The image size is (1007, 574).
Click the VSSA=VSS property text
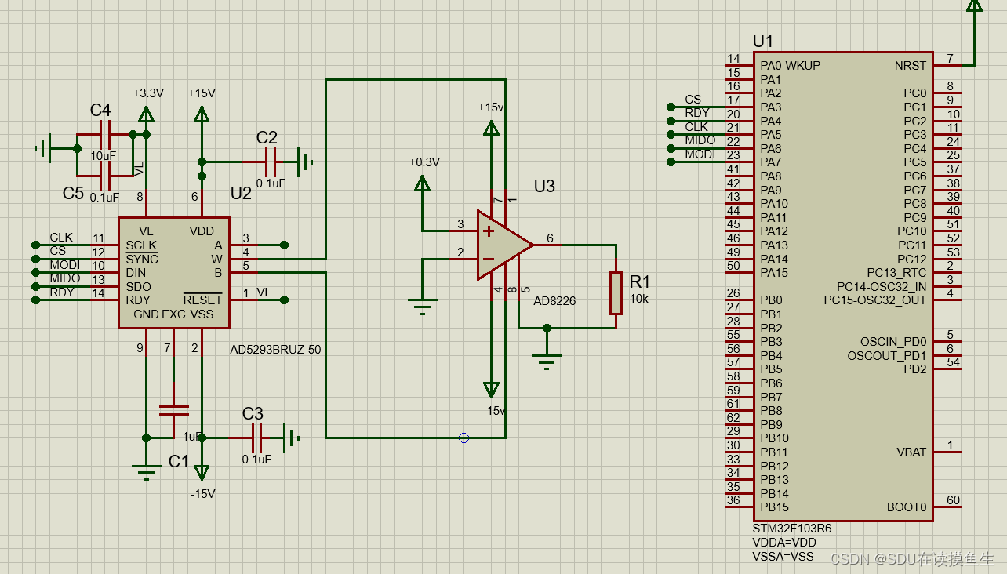pos(783,557)
